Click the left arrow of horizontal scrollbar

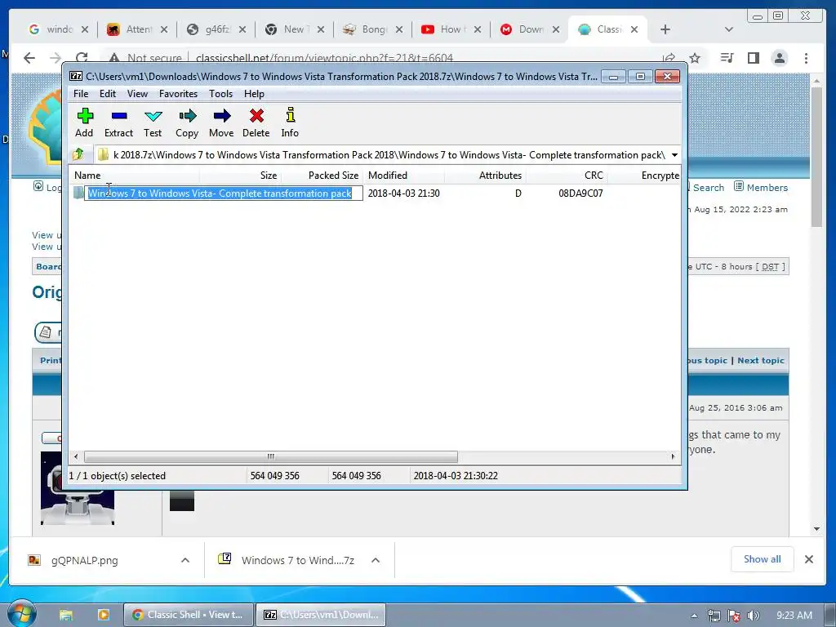(x=76, y=456)
